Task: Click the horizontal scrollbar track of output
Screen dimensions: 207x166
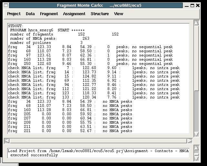Action: 97,141
